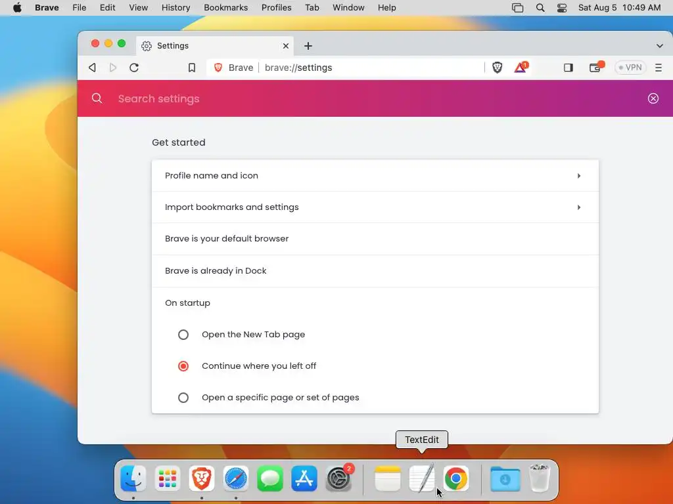Click the Brave site info icon in address bar
Screen dimensions: 673x504
point(218,68)
